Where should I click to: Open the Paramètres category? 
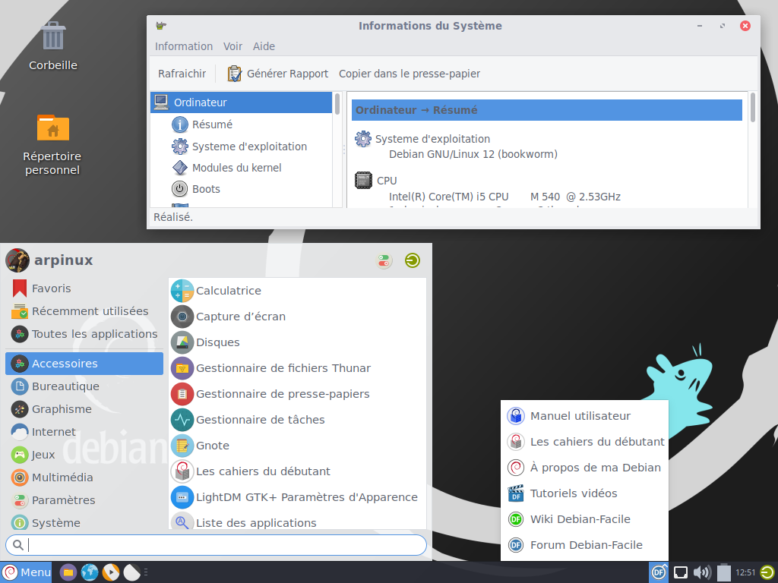coord(84,500)
